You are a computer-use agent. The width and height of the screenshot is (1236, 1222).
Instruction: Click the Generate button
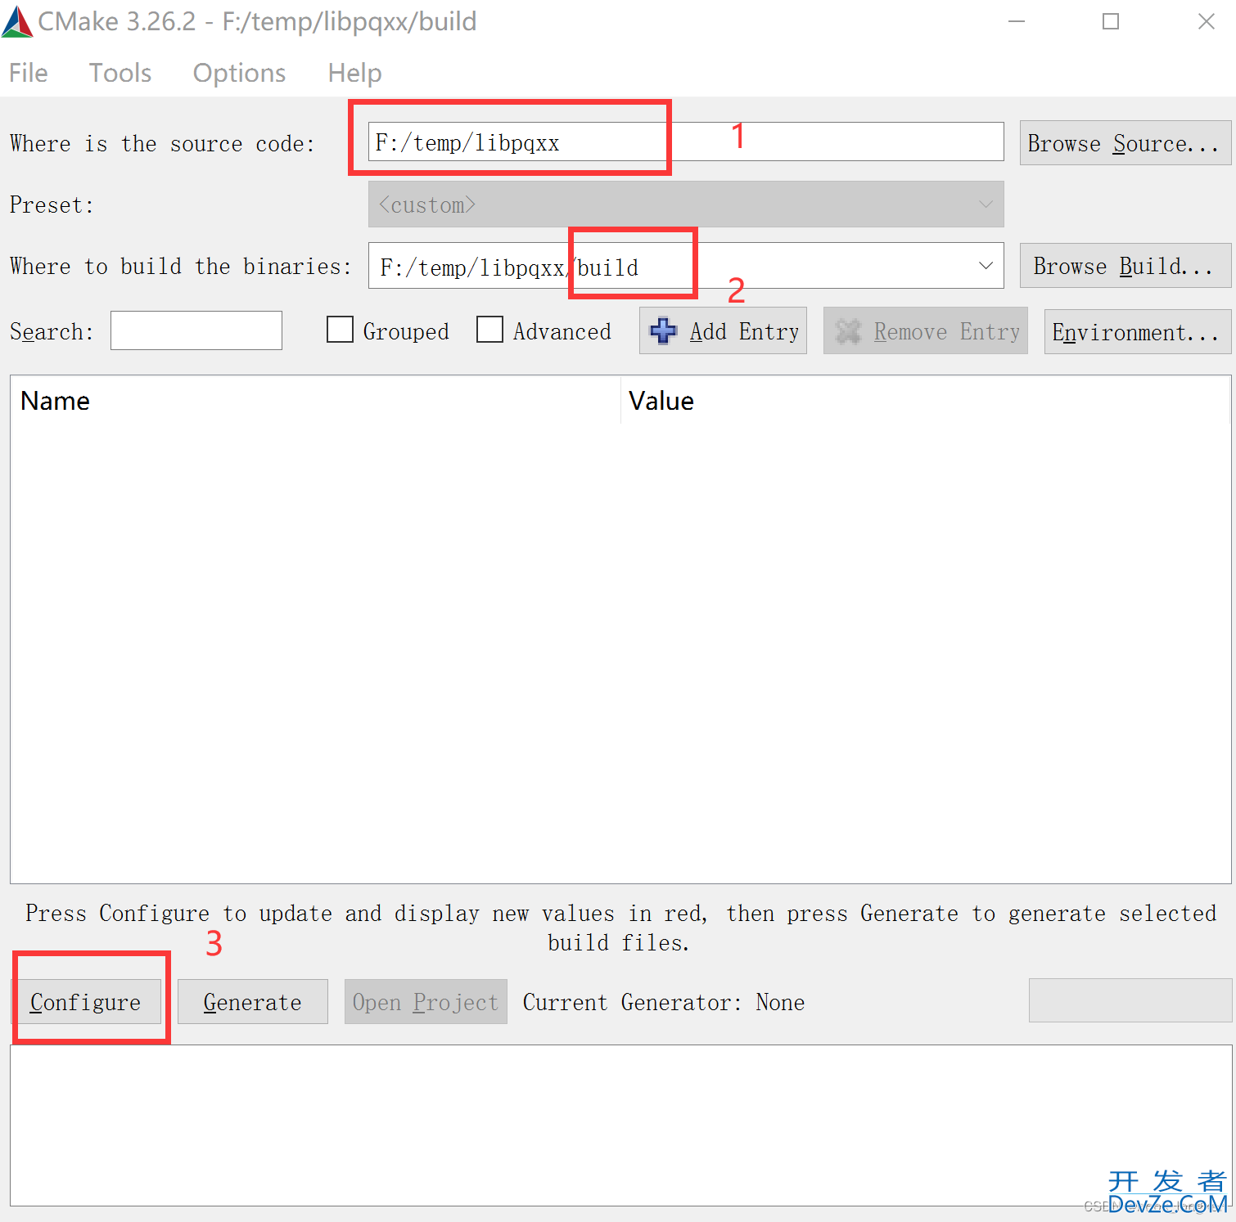tap(253, 1002)
